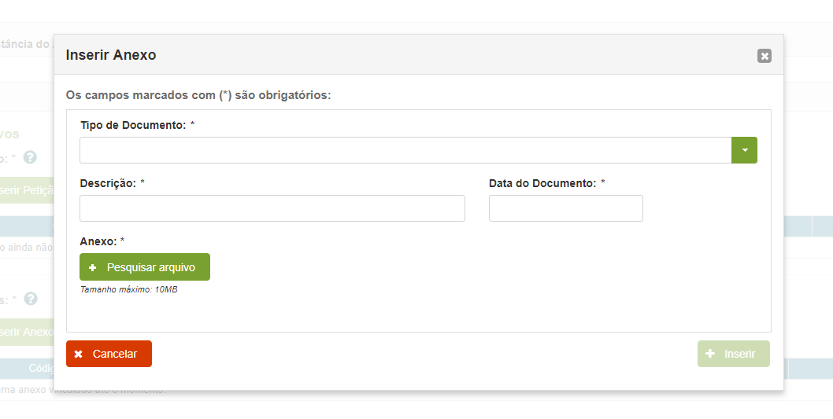Expand the Tipo de Documento dropdown arrow
833x419 pixels.
click(744, 150)
